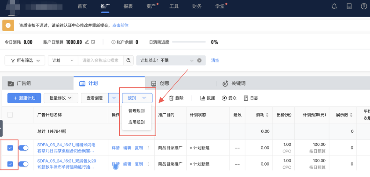Open more actions for 榻榻米闪电 plan

[x=149, y=148]
